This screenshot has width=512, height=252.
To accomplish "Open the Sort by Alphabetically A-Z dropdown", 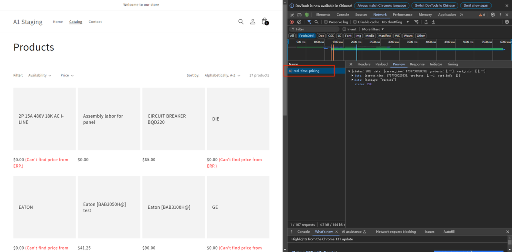I will pos(222,75).
